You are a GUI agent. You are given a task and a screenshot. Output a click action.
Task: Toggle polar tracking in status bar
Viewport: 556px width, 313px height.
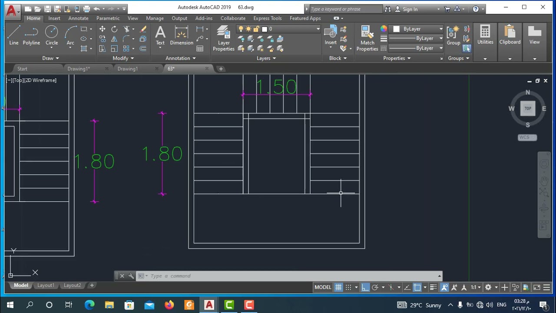pyautogui.click(x=375, y=287)
